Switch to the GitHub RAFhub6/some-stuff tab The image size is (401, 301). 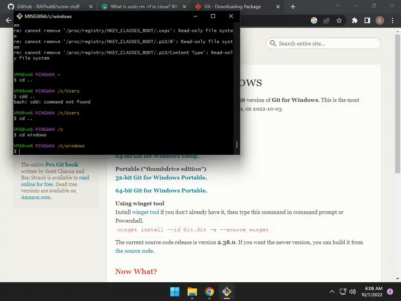click(x=49, y=7)
